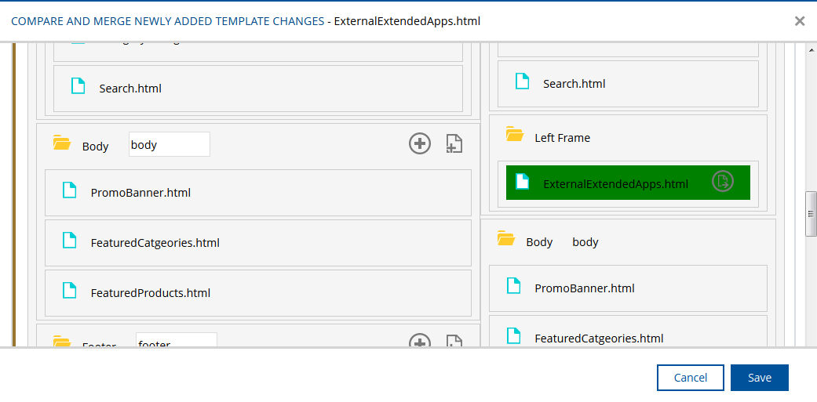Click the body name input field
817x402 pixels.
coord(169,144)
